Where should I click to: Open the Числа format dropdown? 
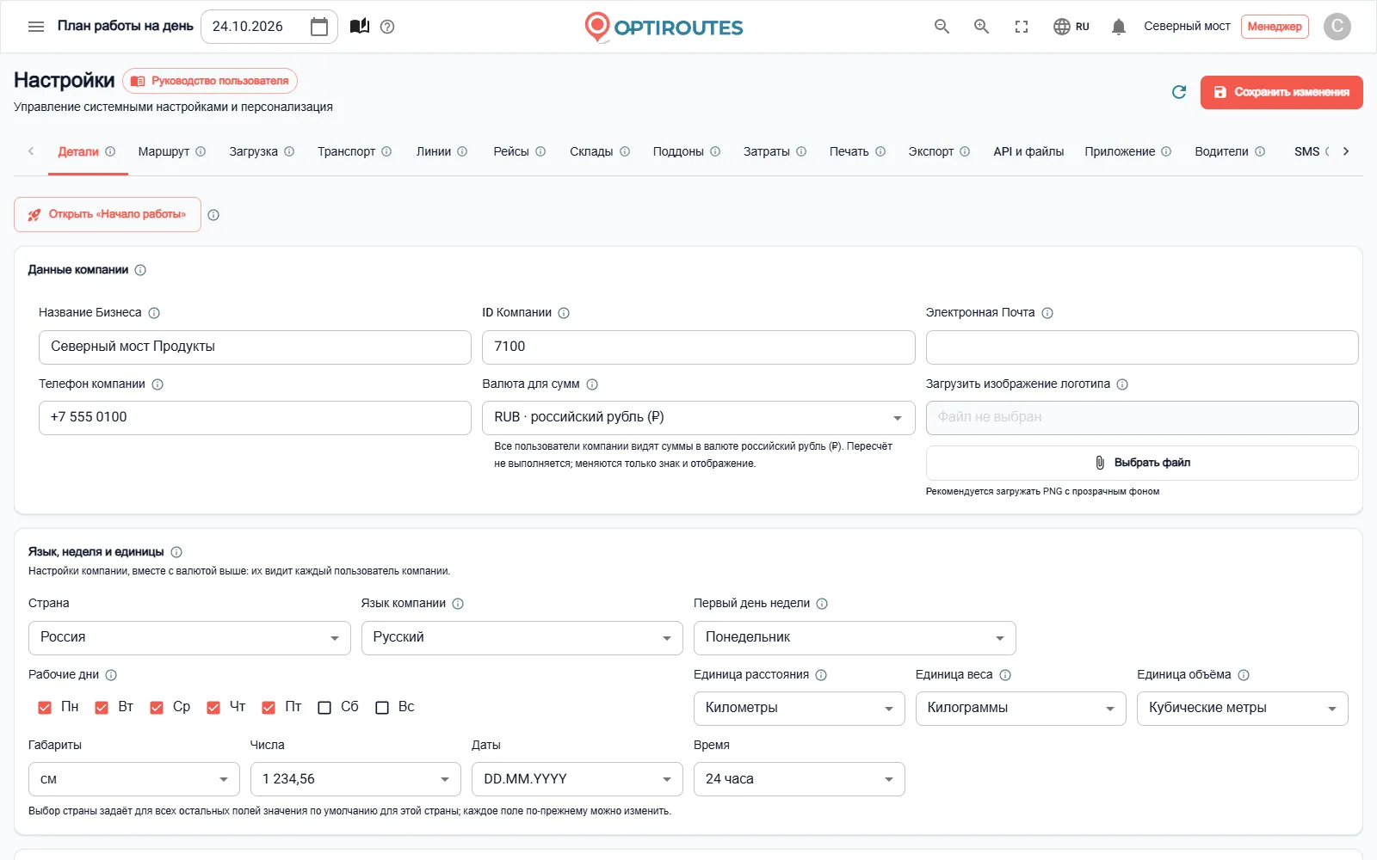click(355, 779)
